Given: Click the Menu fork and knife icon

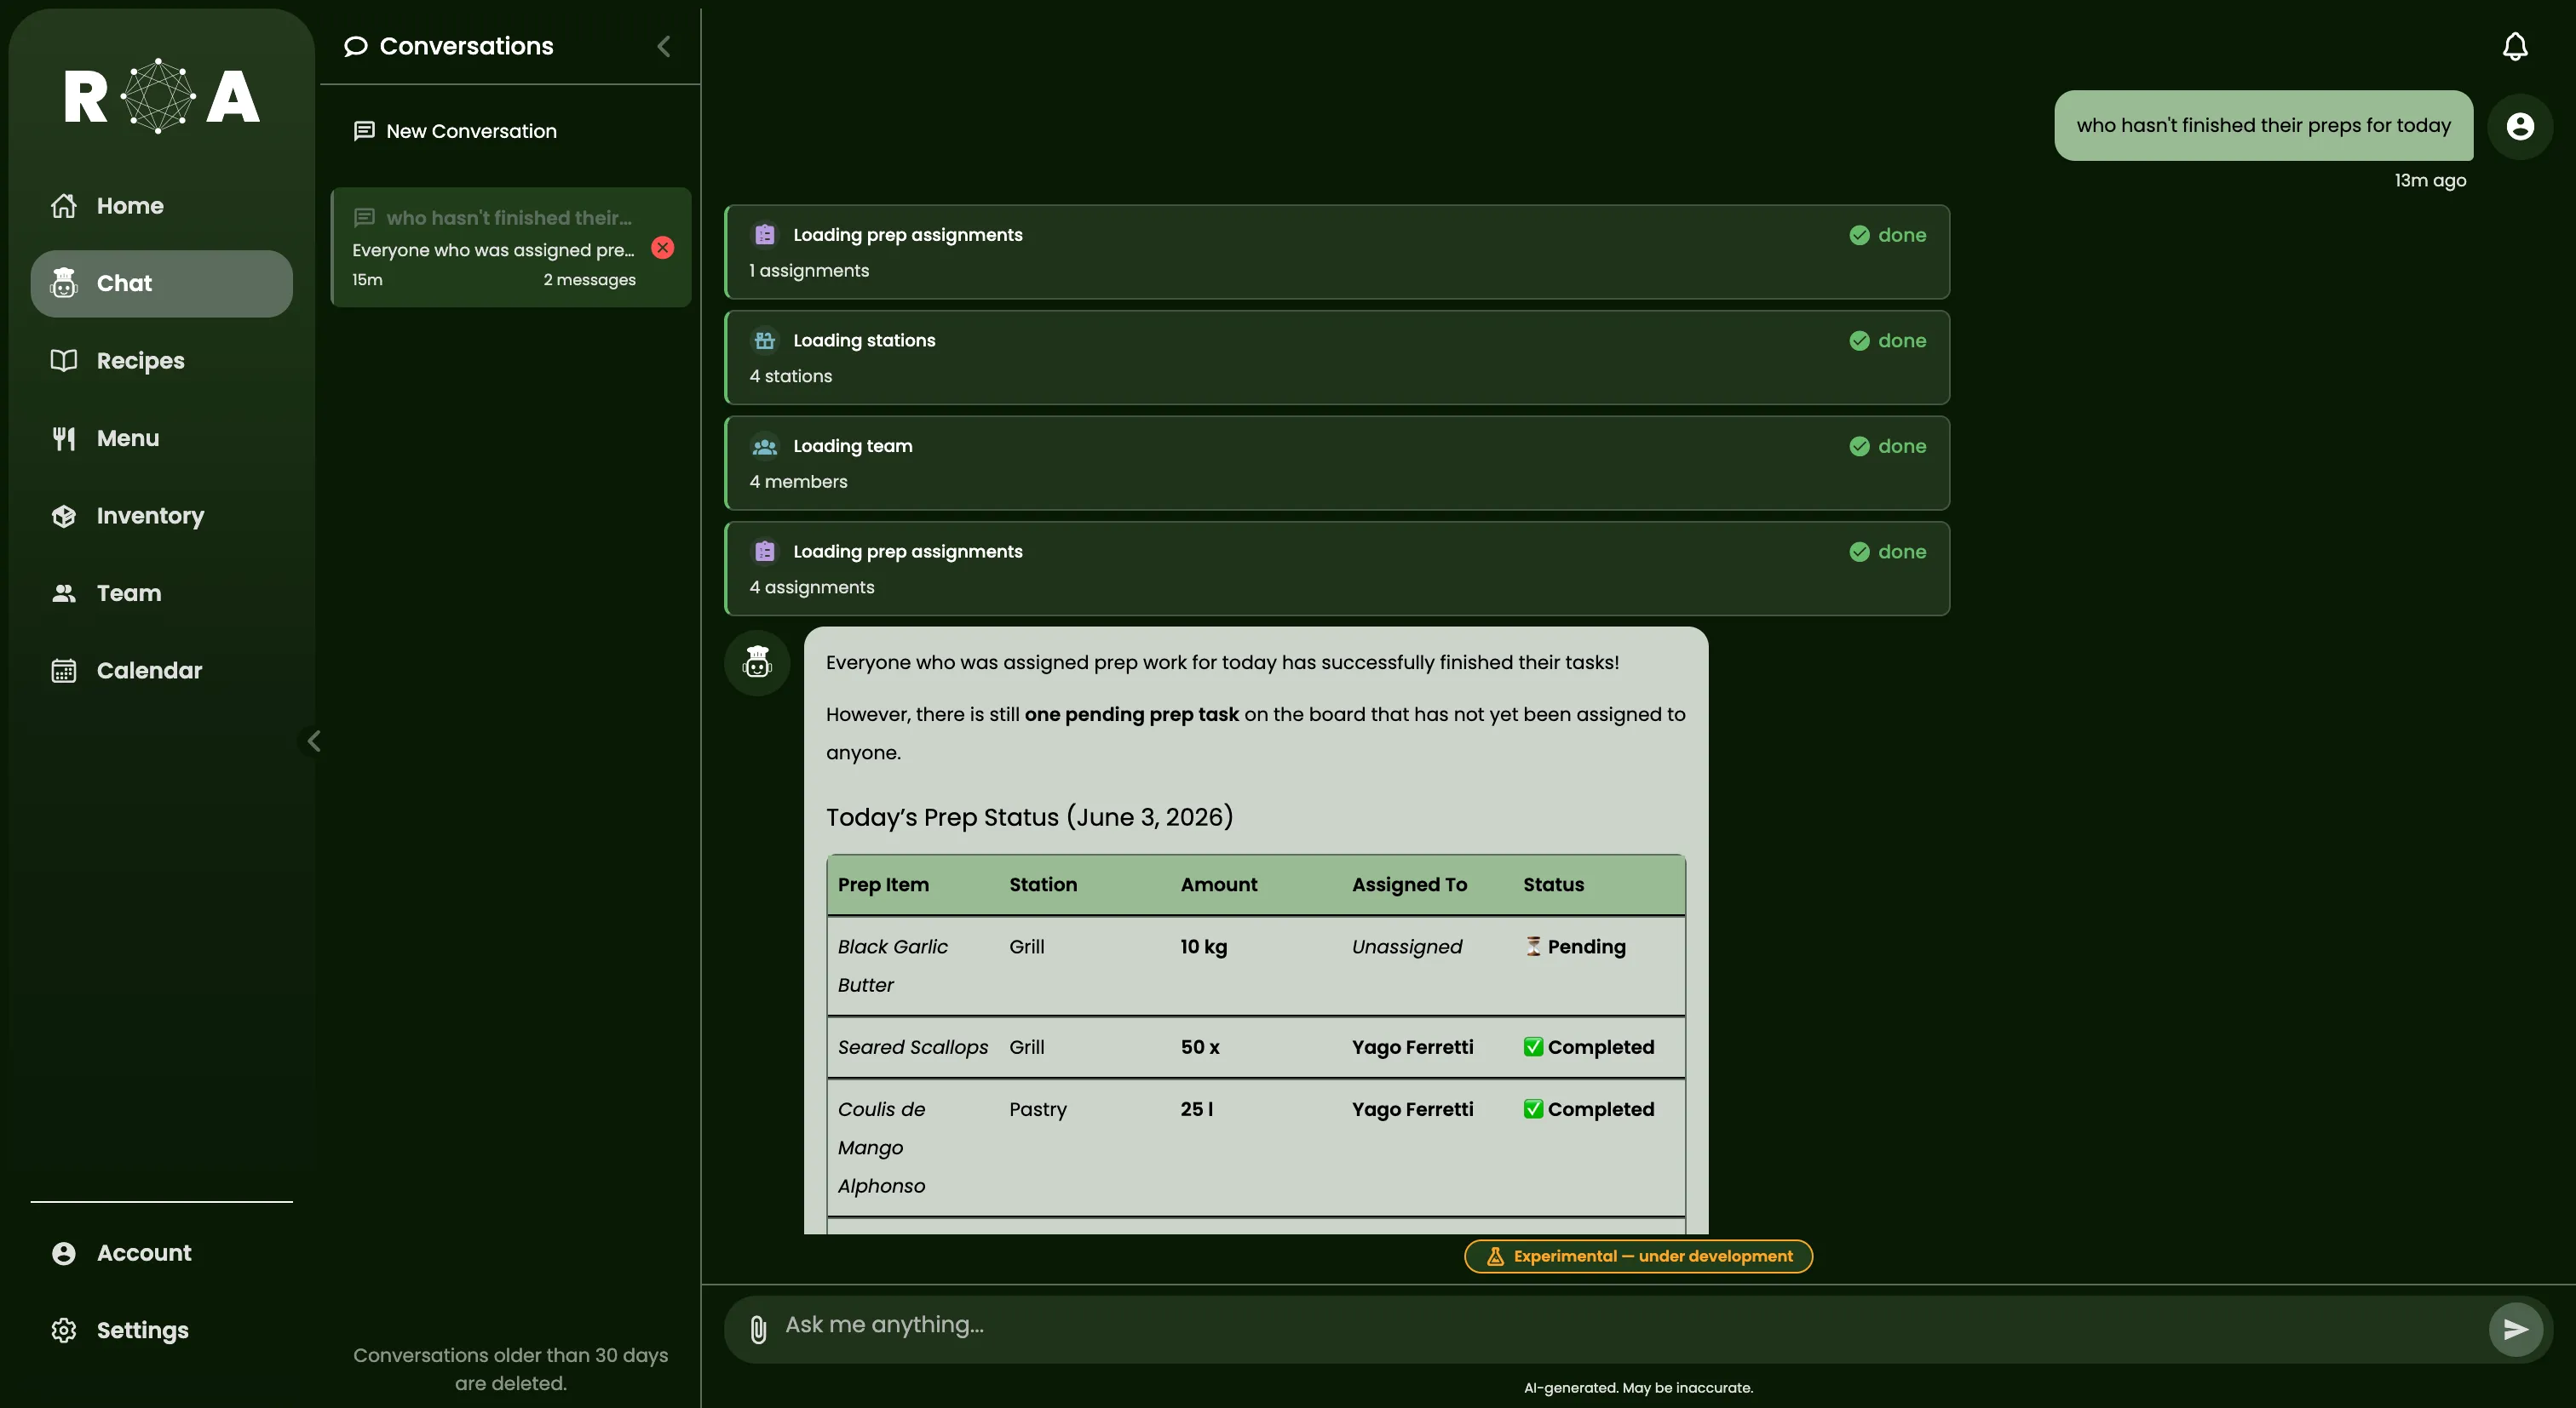Looking at the screenshot, I should point(64,438).
